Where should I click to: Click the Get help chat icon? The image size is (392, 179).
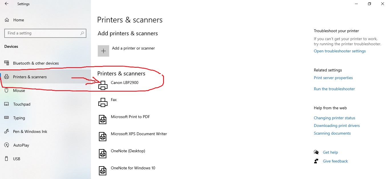pos(316,152)
